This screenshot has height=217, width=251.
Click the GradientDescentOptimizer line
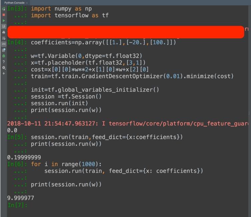pos(132,76)
